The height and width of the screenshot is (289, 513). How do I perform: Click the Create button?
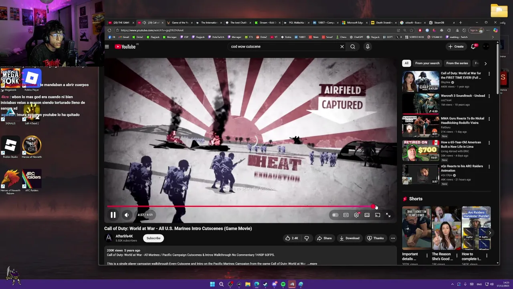coord(456,47)
